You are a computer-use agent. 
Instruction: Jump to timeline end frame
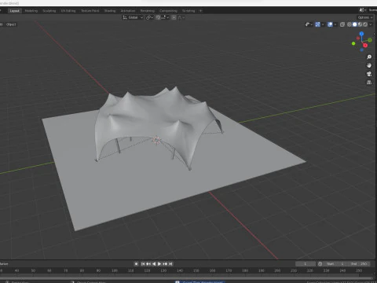(x=170, y=263)
